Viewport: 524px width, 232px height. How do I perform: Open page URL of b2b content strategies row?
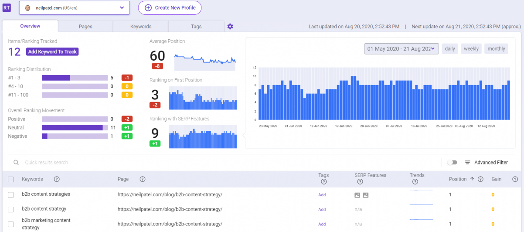point(170,195)
